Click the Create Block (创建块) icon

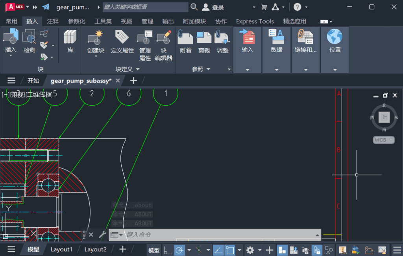tap(95, 37)
